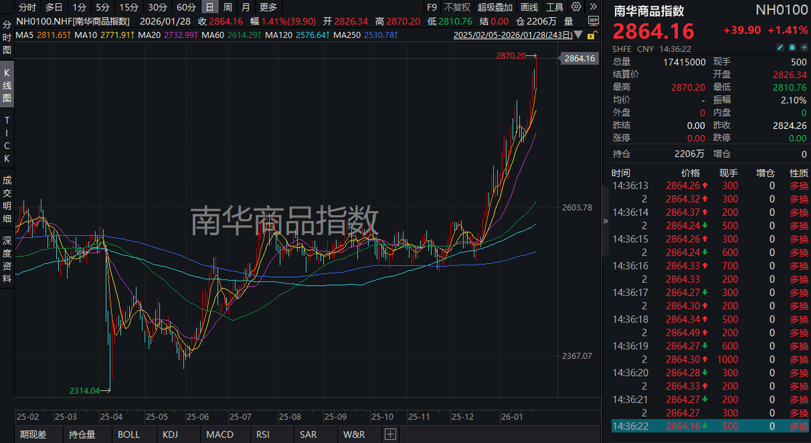The image size is (811, 443).
Task: Expand the 更多 periods menu
Action: pos(268,7)
